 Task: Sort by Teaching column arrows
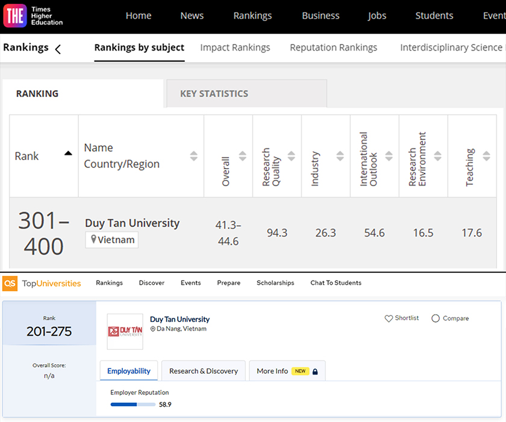pos(486,156)
